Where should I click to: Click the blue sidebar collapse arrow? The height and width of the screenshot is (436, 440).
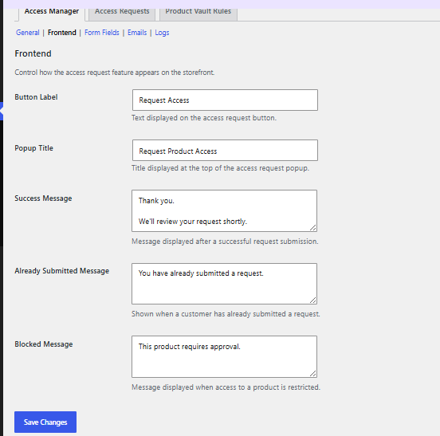click(x=2, y=111)
